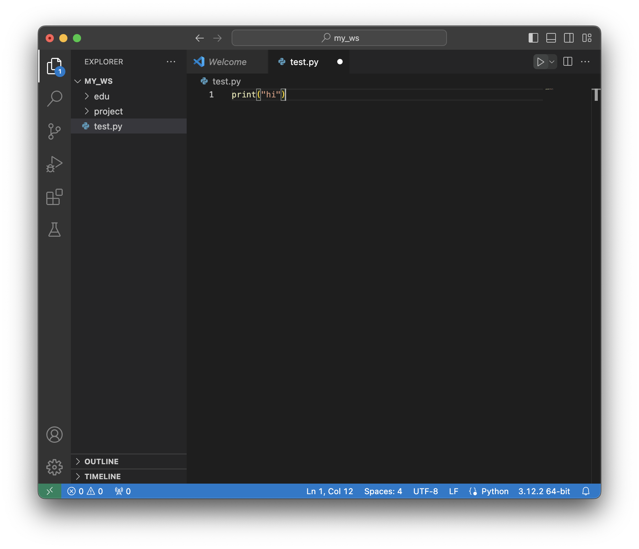Switch to the Welcome tab

[227, 62]
